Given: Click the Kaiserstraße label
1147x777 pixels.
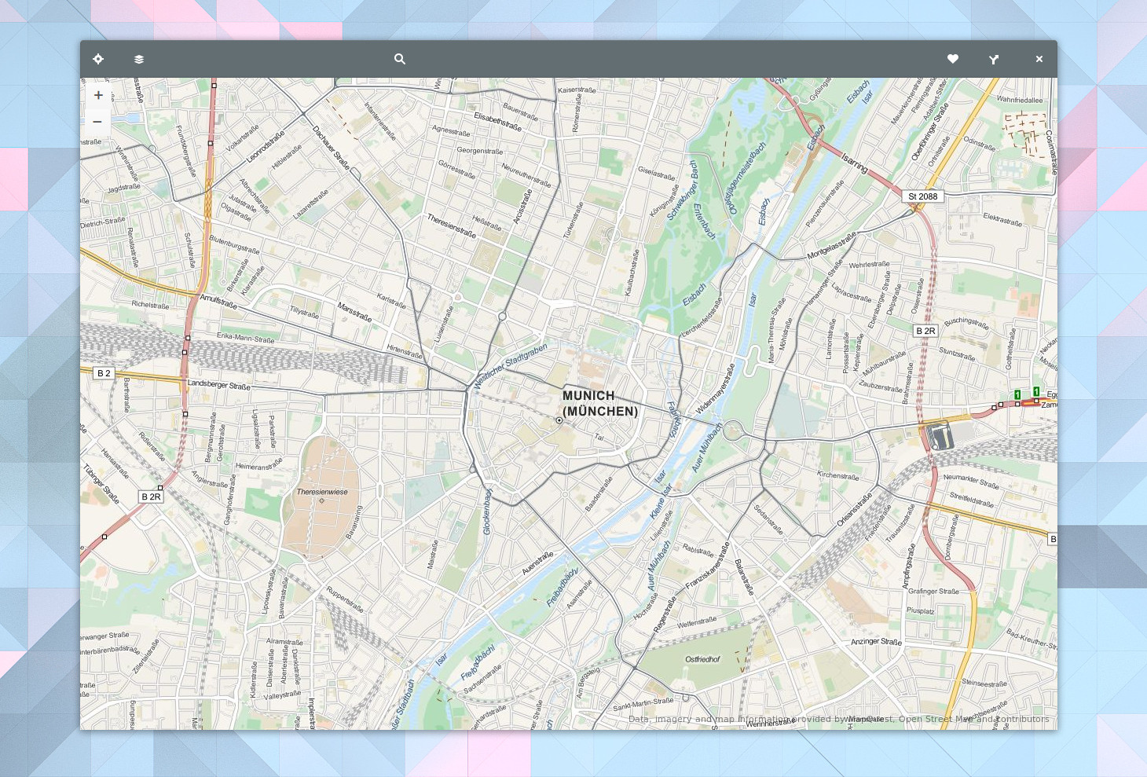Looking at the screenshot, I should tap(577, 90).
